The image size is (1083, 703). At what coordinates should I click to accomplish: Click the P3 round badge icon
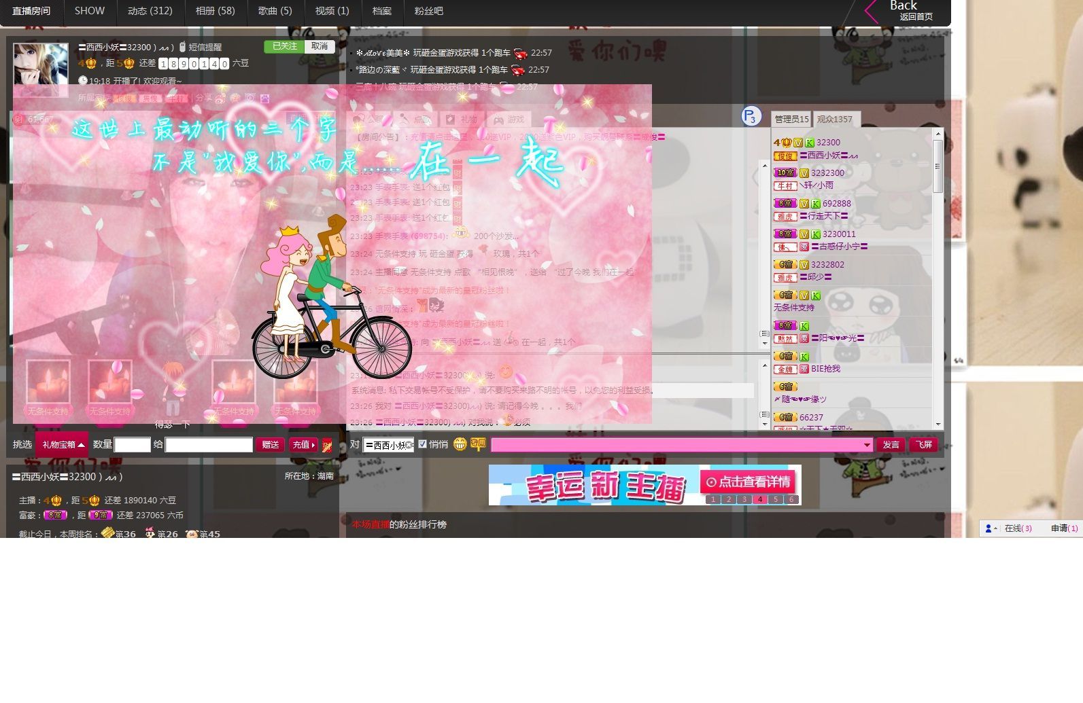point(751,116)
